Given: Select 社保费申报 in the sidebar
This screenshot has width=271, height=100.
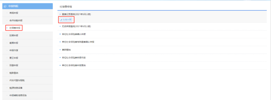Looking at the screenshot, I should tap(14, 28).
